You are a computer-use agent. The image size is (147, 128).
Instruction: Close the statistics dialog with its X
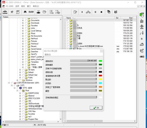pos(101,51)
